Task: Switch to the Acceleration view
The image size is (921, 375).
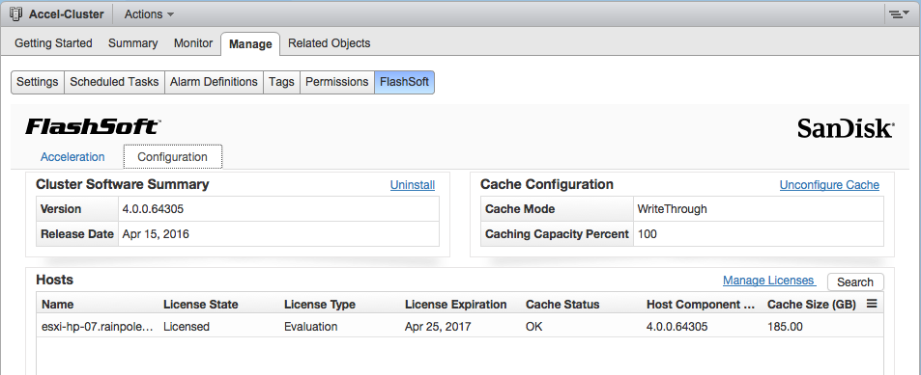Action: [72, 157]
